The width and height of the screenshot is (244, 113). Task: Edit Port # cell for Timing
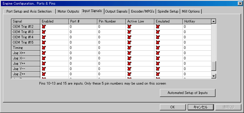(83, 48)
